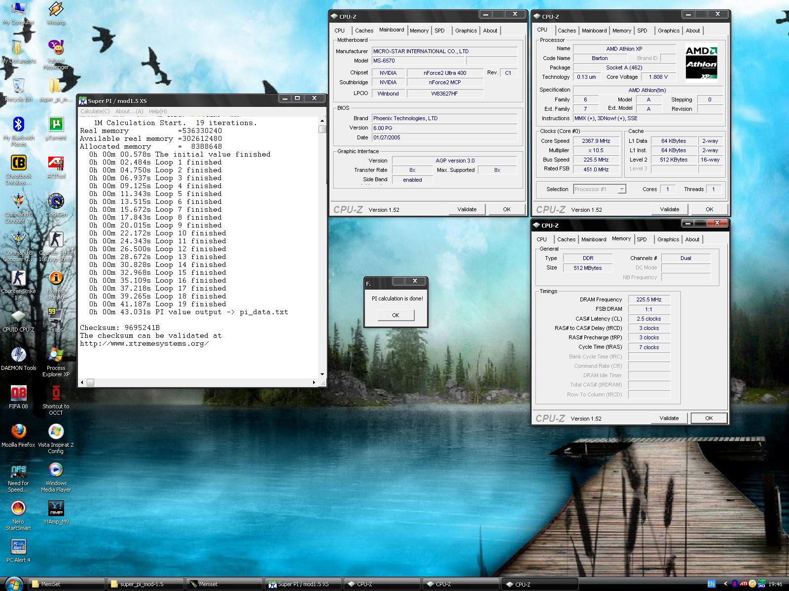Click OK in the PI calculation done dialog
This screenshot has height=591, width=789.
click(395, 315)
